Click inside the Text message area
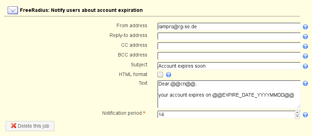 point(229,94)
